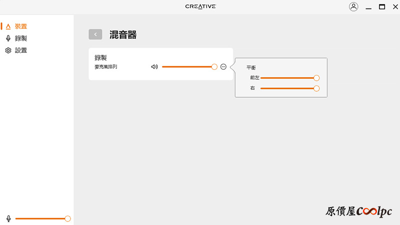Click the back arrow next to 混音器
Image resolution: width=400 pixels, height=225 pixels.
(95, 34)
